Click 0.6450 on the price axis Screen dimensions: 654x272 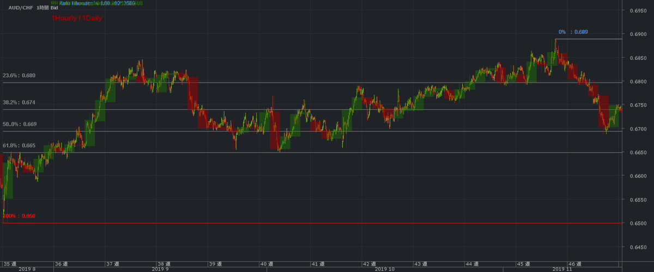(638, 247)
